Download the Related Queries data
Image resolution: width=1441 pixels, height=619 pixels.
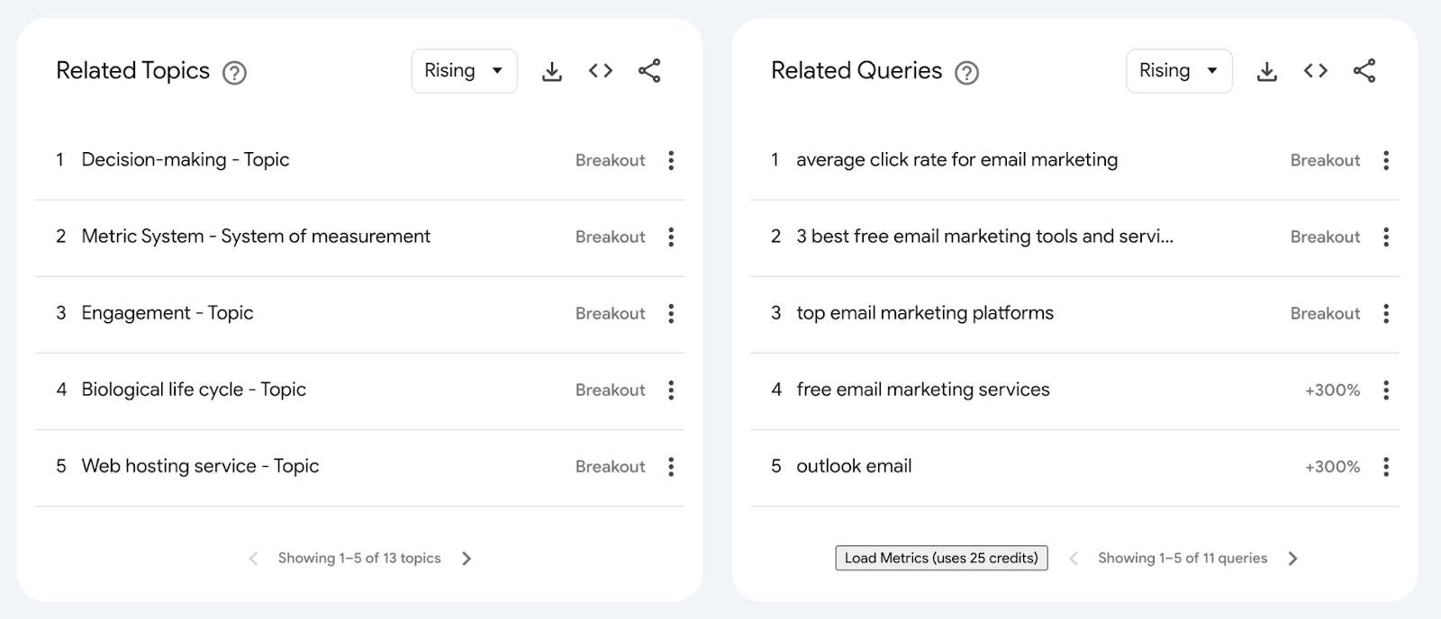tap(1267, 71)
